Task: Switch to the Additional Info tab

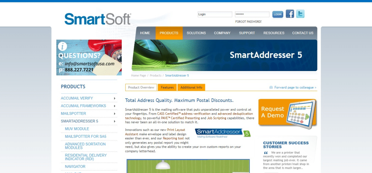Action: (191, 87)
